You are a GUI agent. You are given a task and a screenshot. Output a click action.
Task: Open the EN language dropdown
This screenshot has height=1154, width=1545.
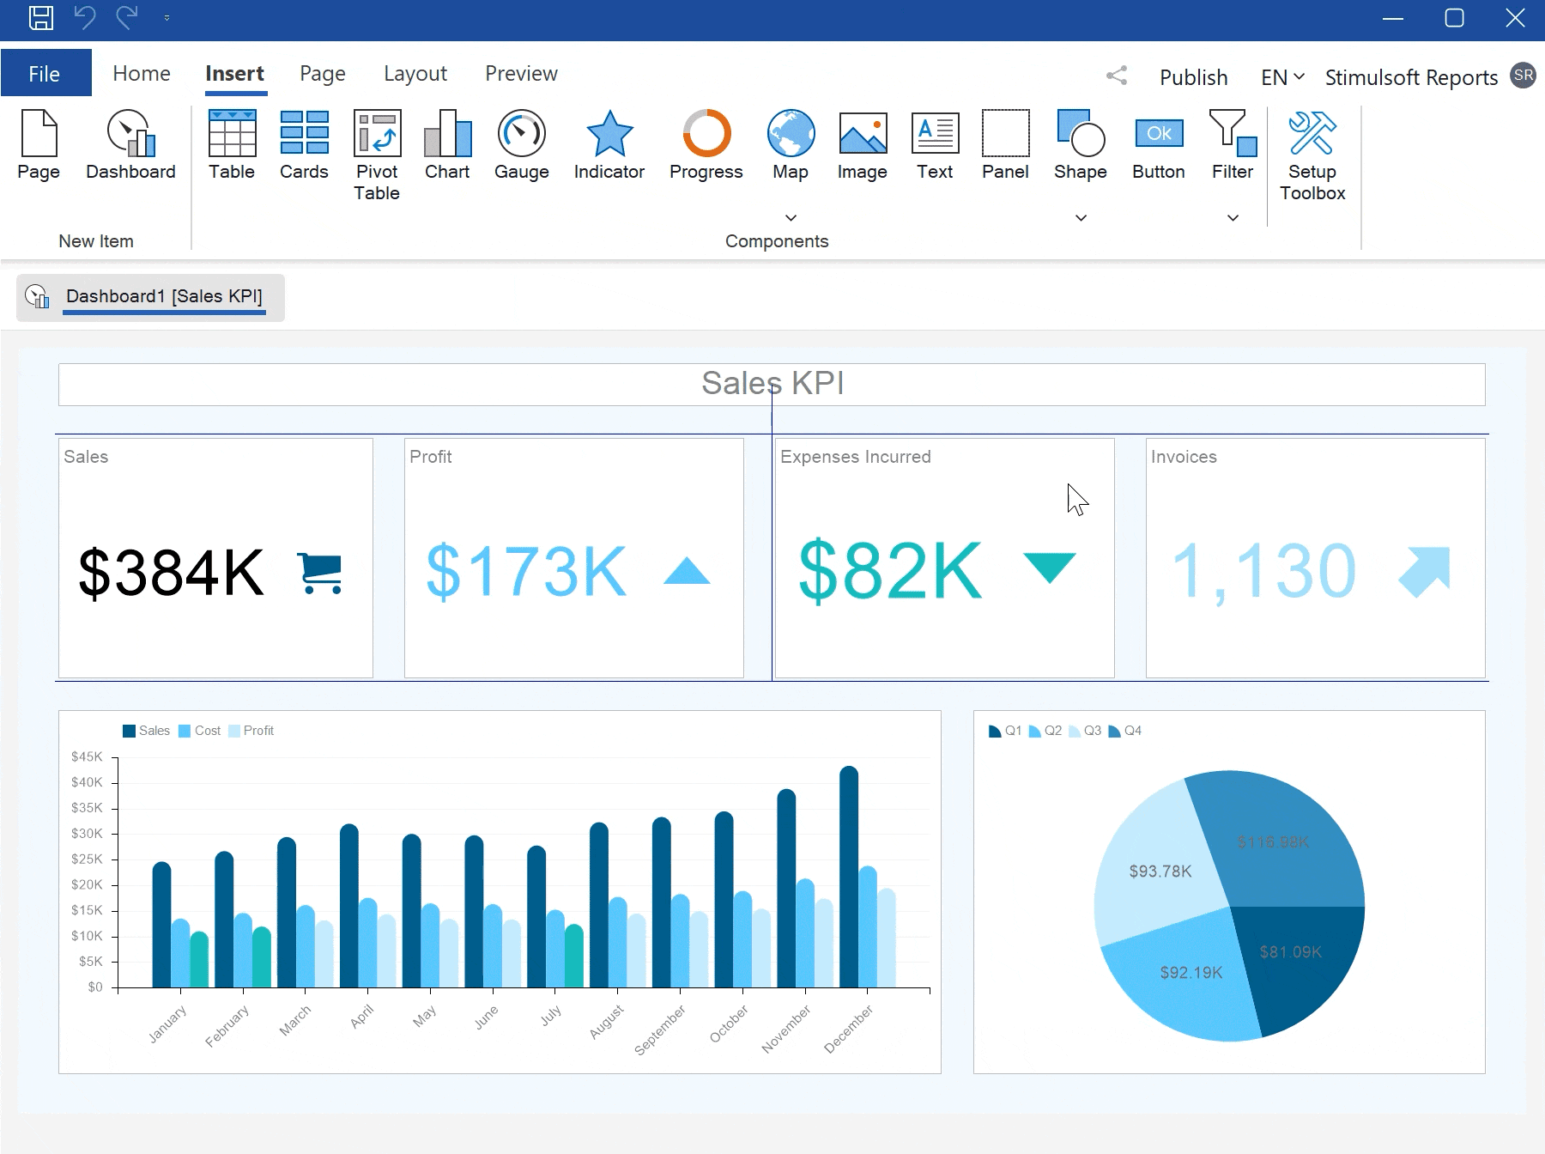pyautogui.click(x=1282, y=77)
